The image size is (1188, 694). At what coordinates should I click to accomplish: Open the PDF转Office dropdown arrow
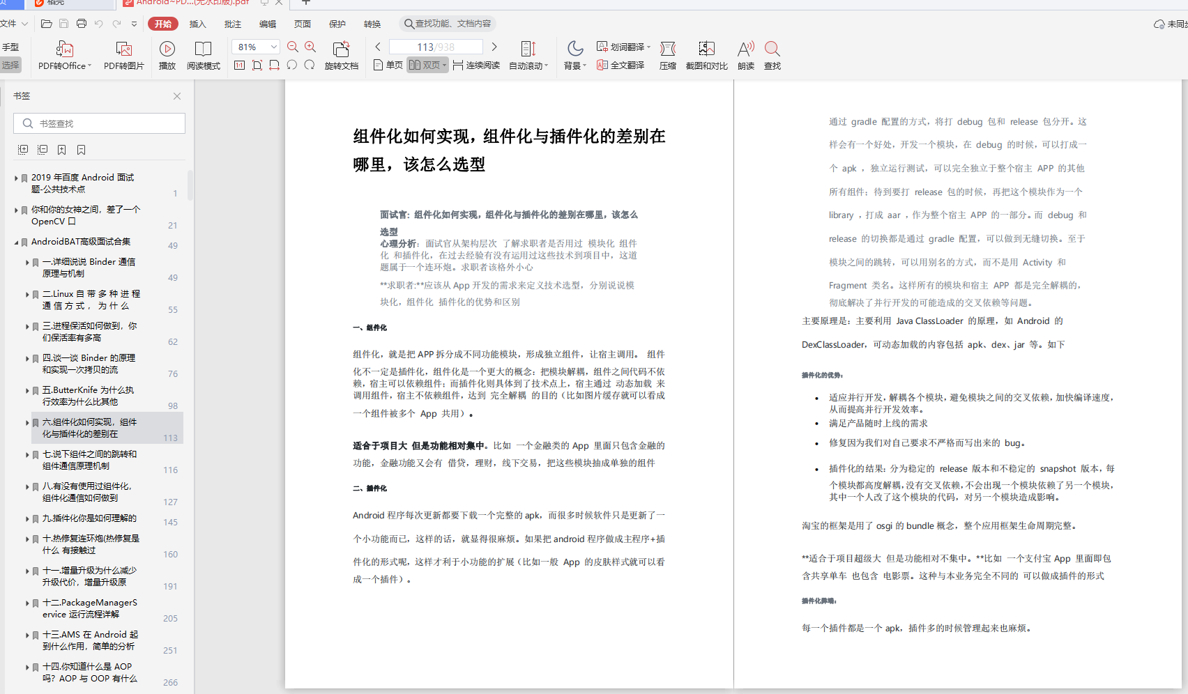89,66
